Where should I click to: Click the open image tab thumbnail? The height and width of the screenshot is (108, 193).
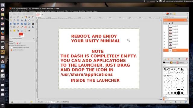coord(38,15)
